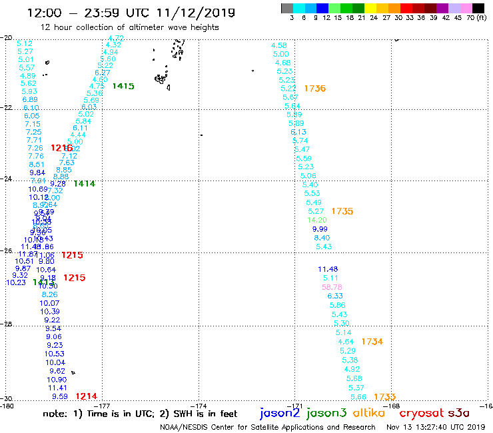493x433 pixels.
Task: Select the 10.53 wave height value
Action: pyautogui.click(x=55, y=354)
